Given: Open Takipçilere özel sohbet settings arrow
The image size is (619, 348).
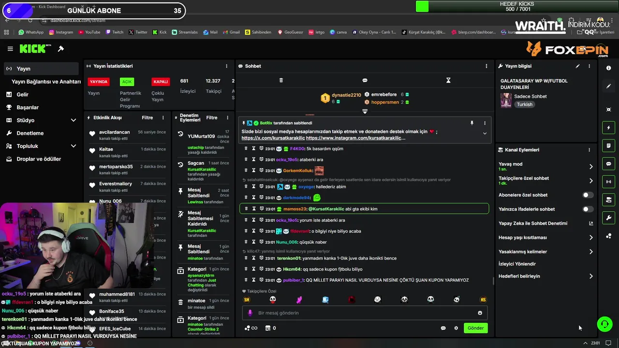Looking at the screenshot, I should point(590,181).
